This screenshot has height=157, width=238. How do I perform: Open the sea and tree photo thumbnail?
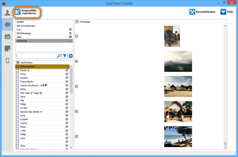coord(178,137)
